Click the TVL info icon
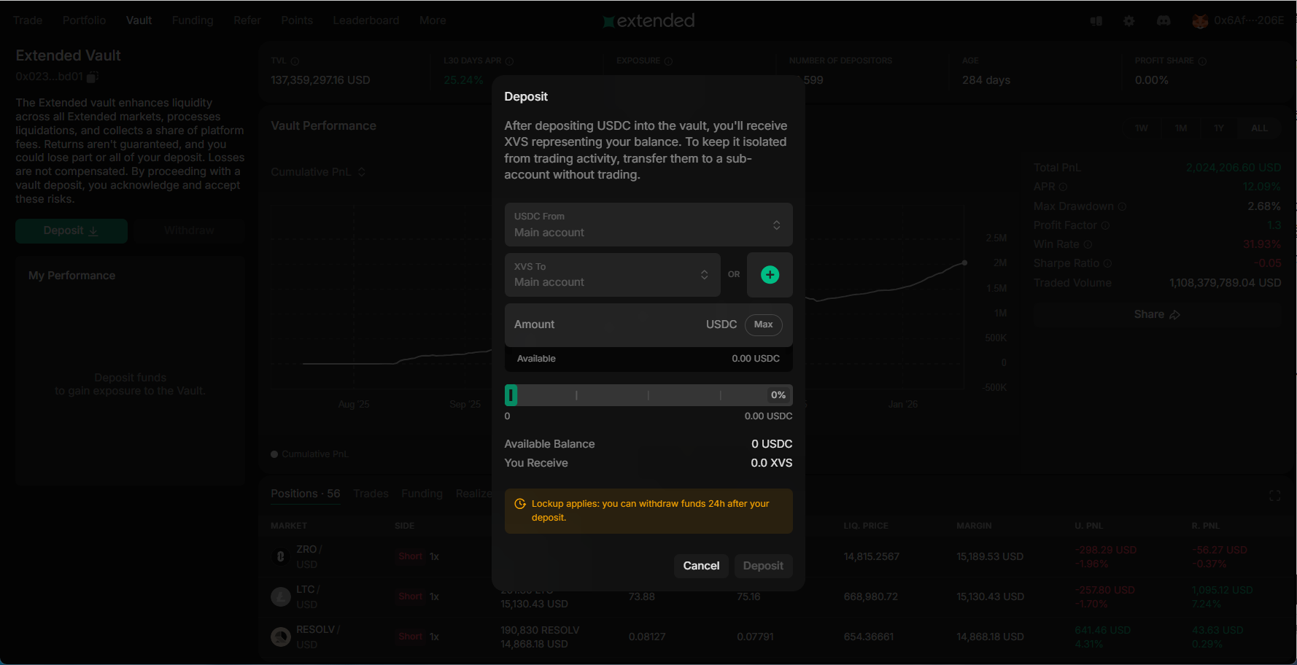 (295, 61)
